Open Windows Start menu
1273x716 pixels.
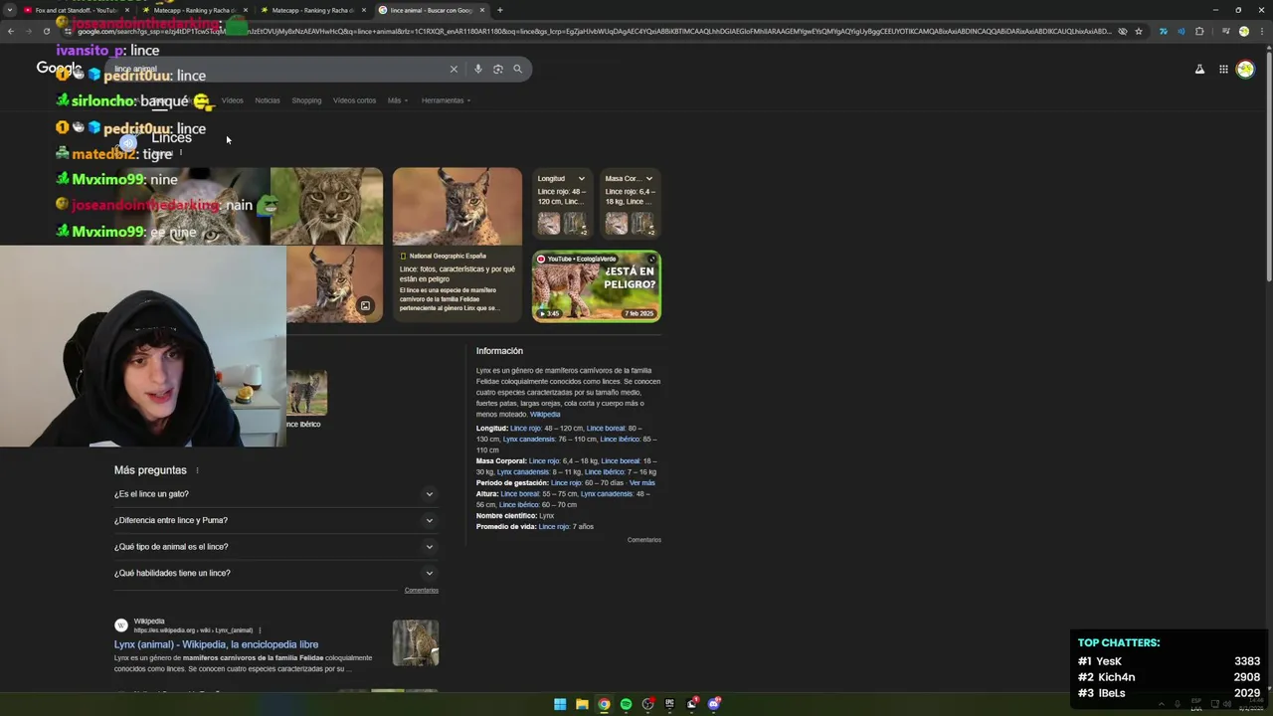[560, 704]
